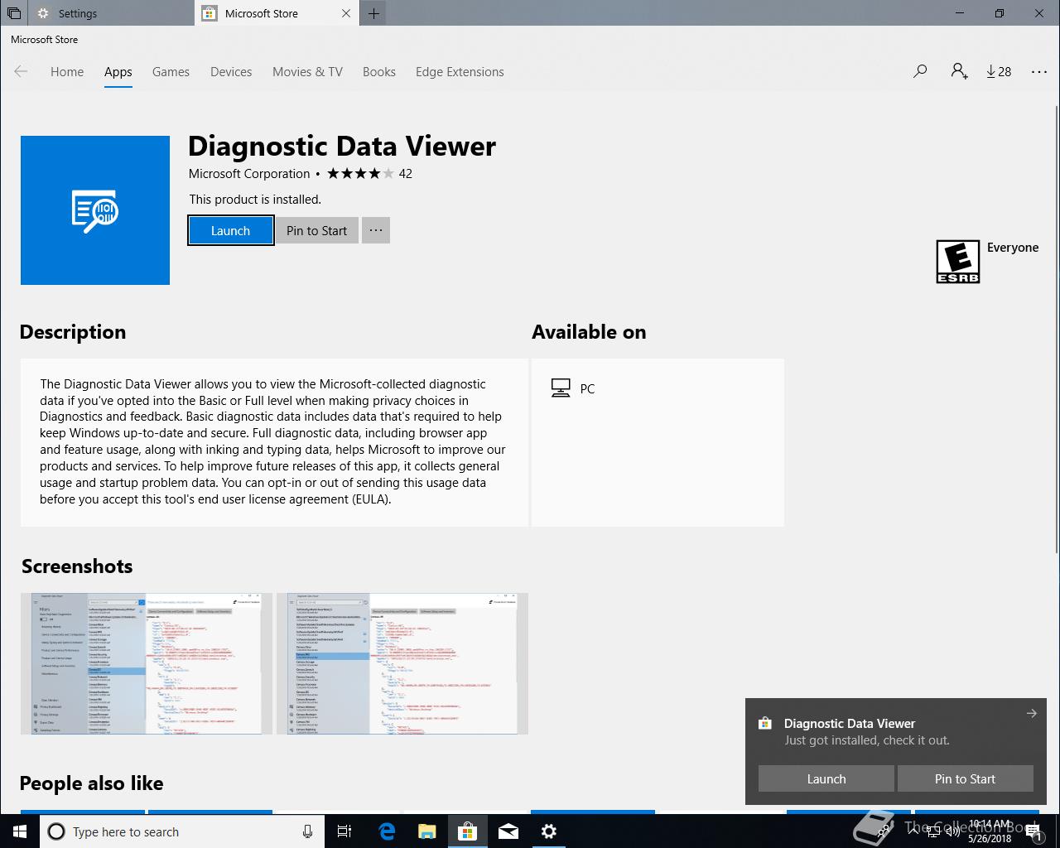1060x848 pixels.
Task: Open the tab preview icon in the title bar
Action: point(14,13)
